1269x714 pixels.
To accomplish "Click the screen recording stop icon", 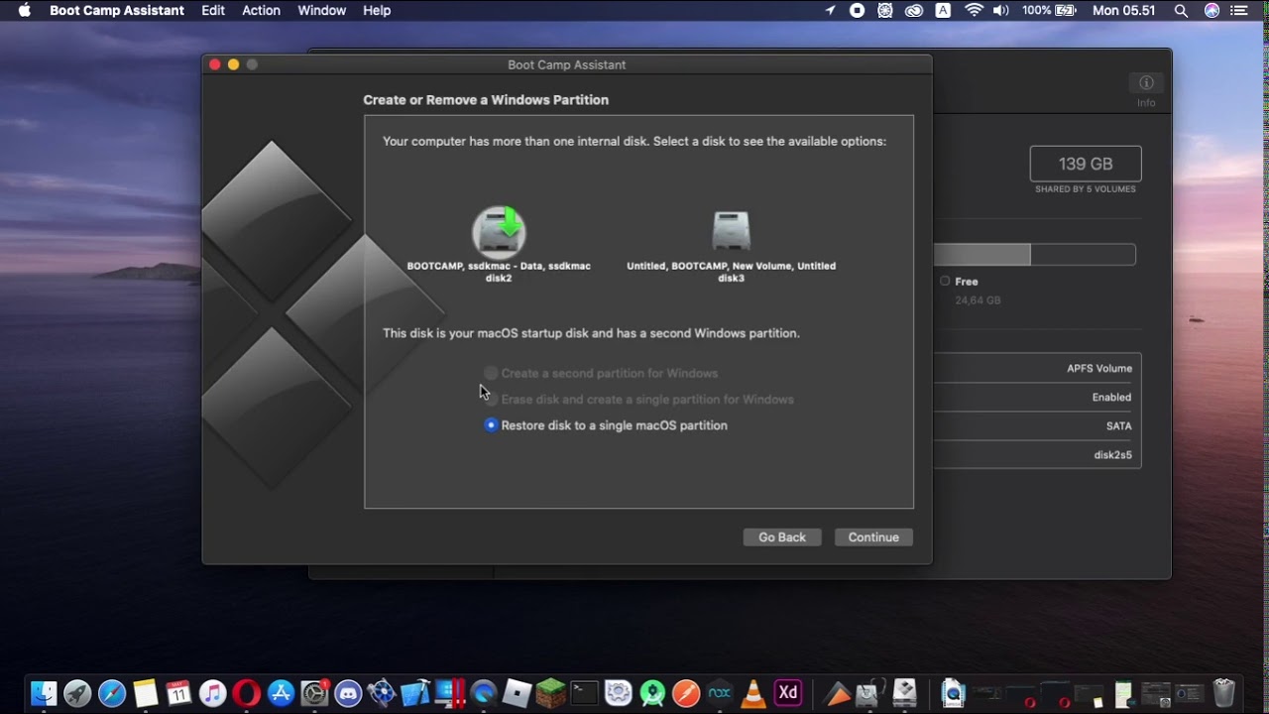I will pyautogui.click(x=858, y=10).
